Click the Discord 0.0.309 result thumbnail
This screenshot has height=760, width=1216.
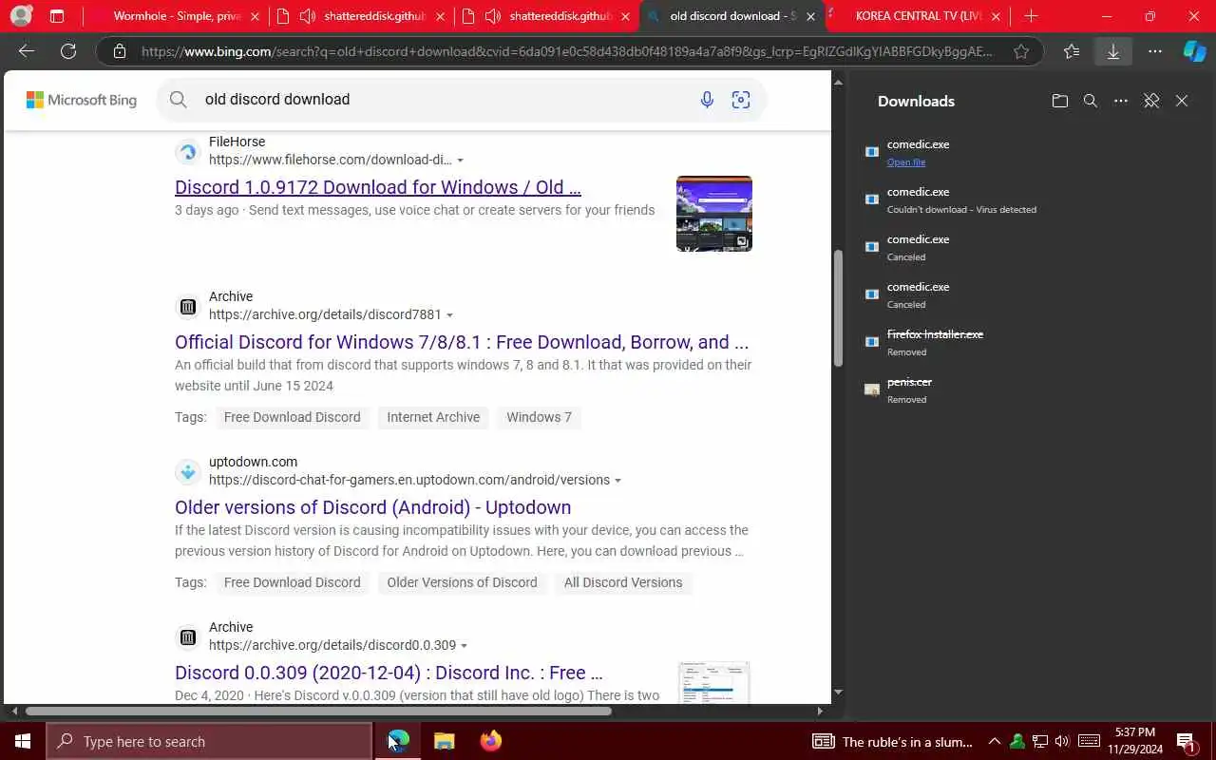(x=714, y=682)
